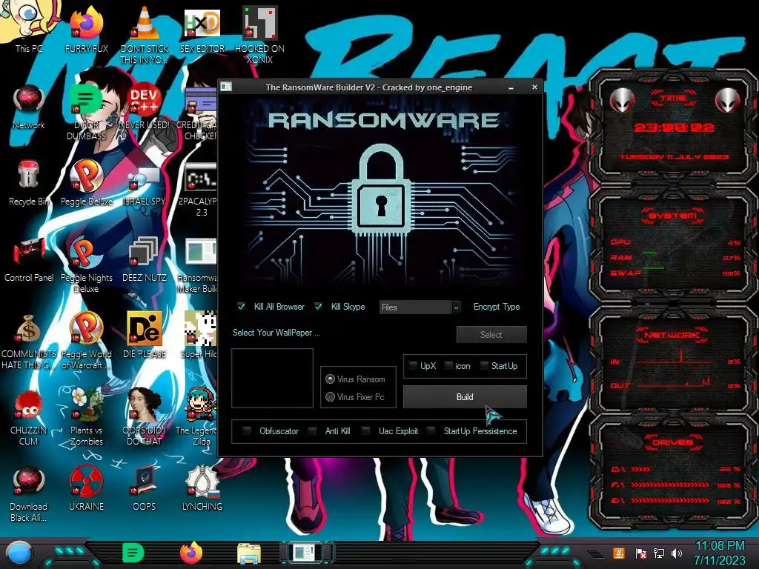The width and height of the screenshot is (759, 569).
Task: Open the green chat app taskbar icon
Action: pyautogui.click(x=133, y=553)
